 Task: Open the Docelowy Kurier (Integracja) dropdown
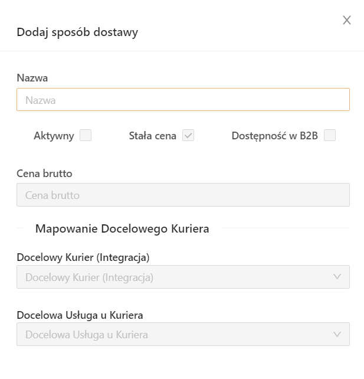point(177,277)
